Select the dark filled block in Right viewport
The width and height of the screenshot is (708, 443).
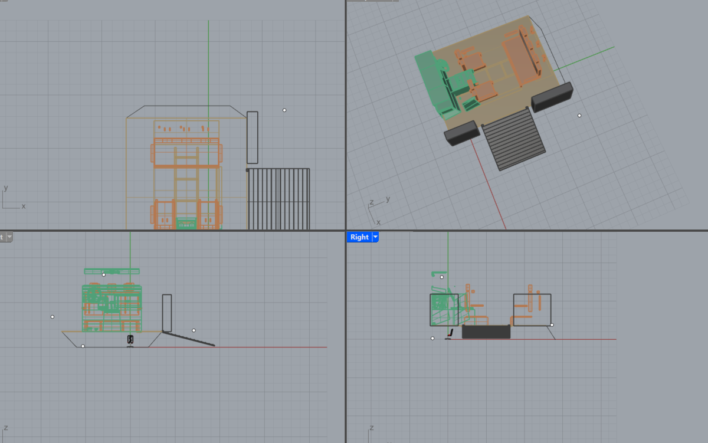click(x=486, y=332)
